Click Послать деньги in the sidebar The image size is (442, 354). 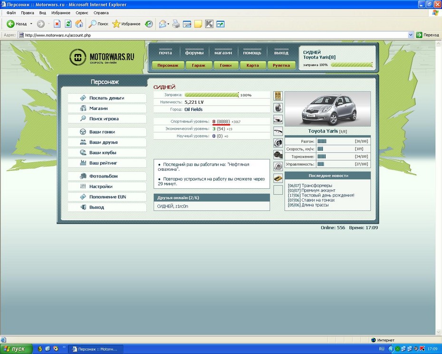point(106,98)
